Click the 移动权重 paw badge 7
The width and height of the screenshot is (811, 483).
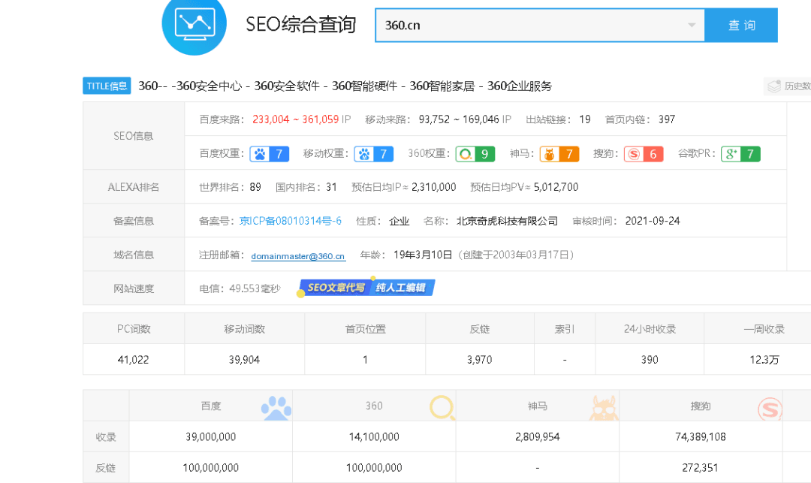[x=373, y=154]
